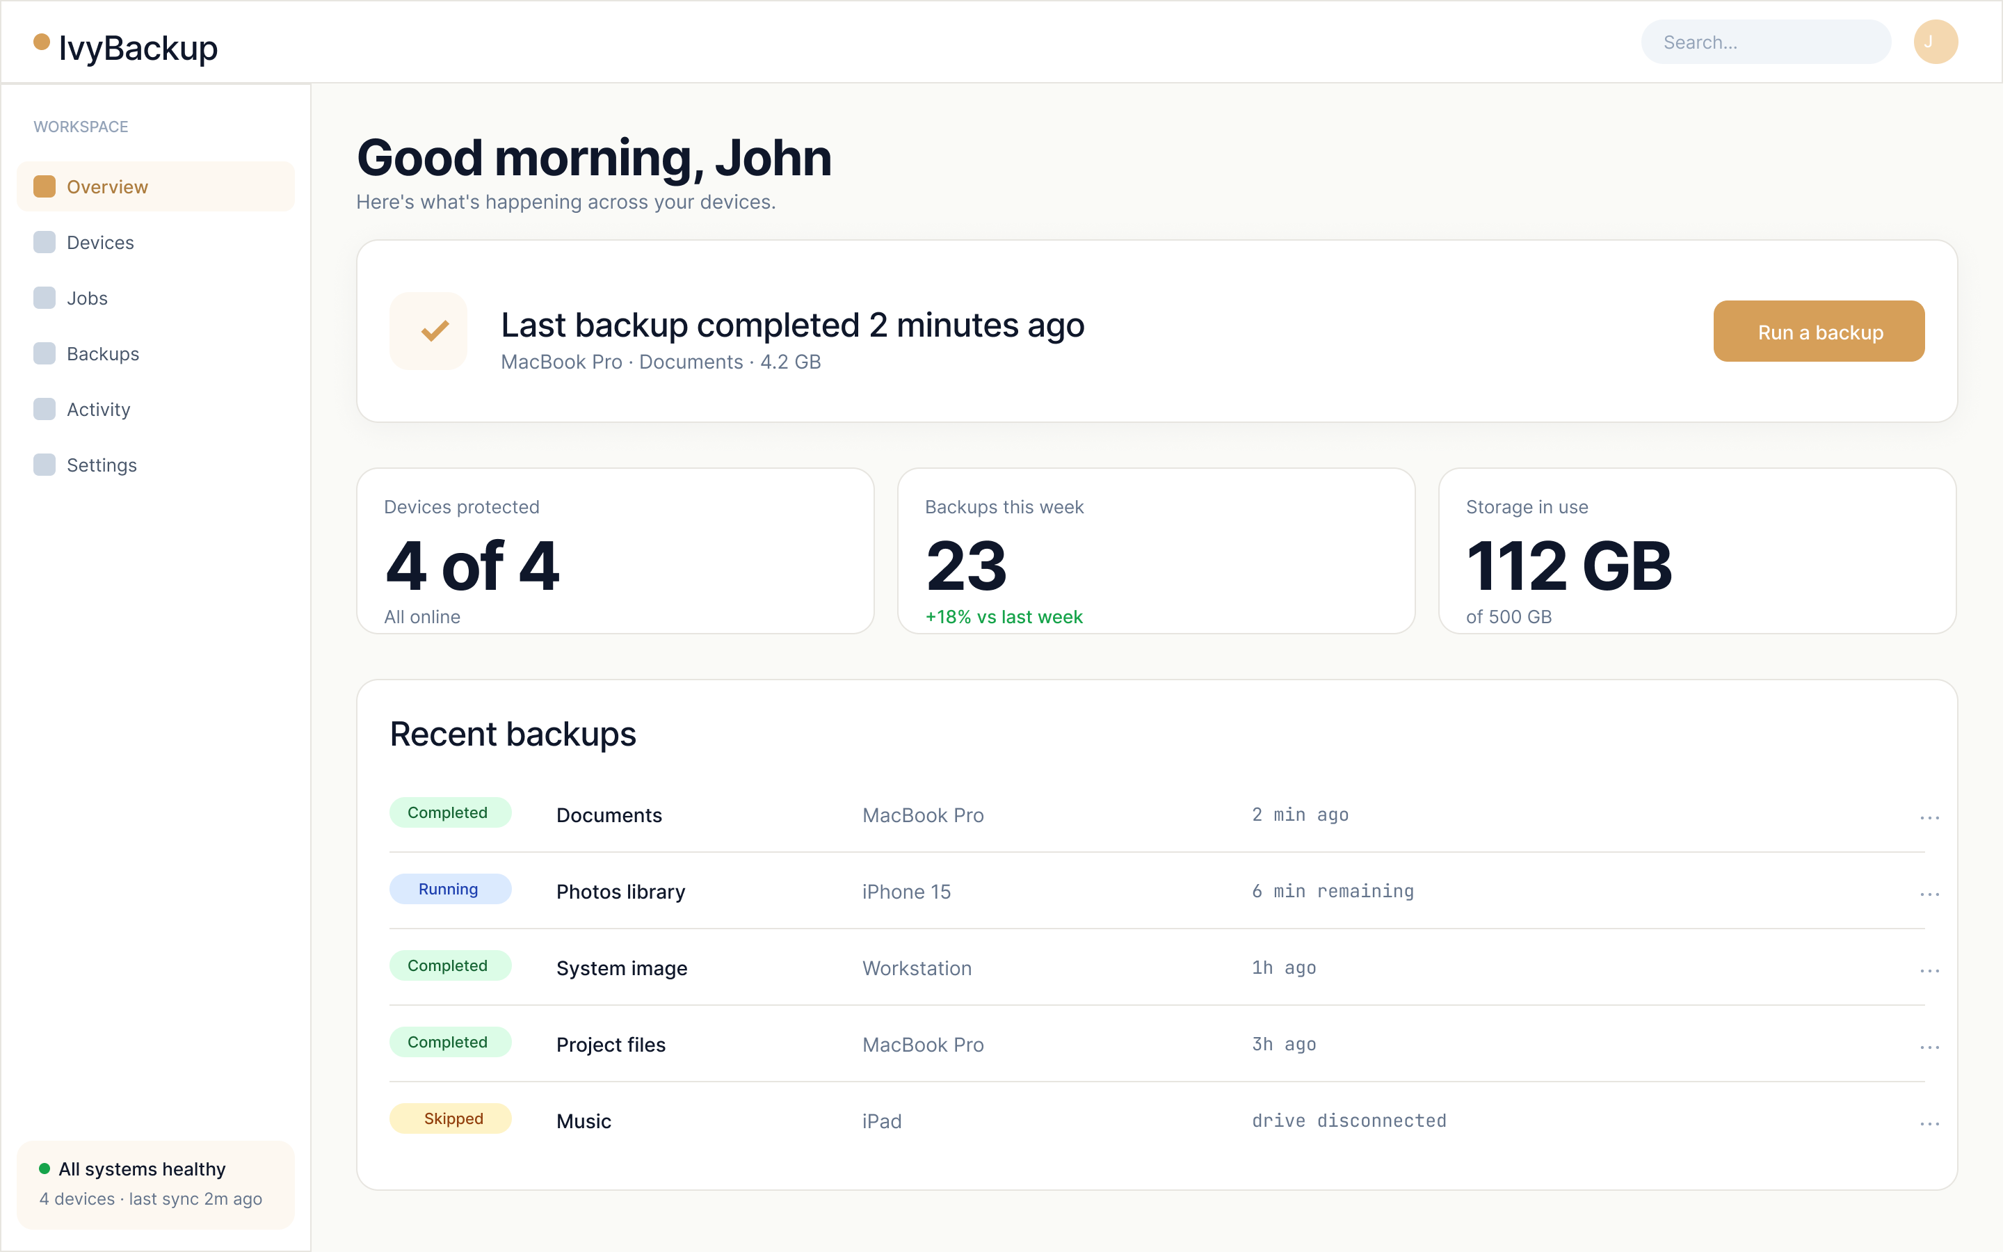Open the more options for Photos library row
2003x1252 pixels.
tap(1929, 894)
